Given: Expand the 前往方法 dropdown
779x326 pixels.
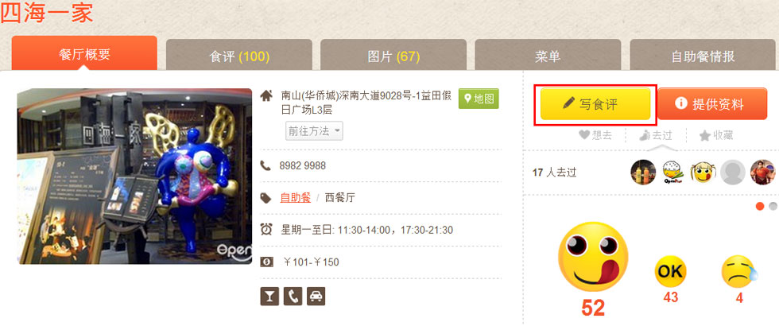Looking at the screenshot, I should [x=313, y=131].
